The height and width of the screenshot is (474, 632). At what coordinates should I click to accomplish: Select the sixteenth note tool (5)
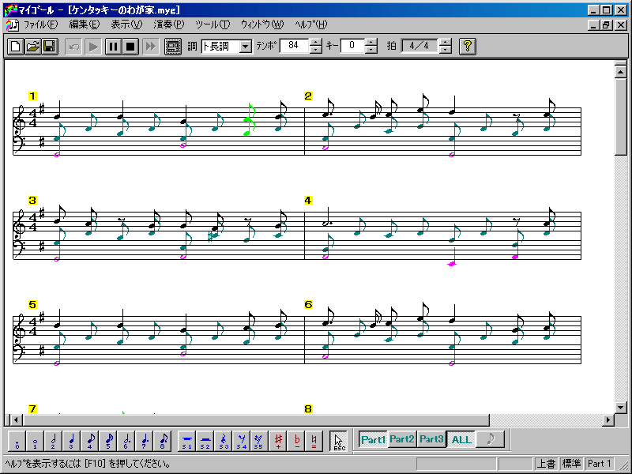(108, 441)
